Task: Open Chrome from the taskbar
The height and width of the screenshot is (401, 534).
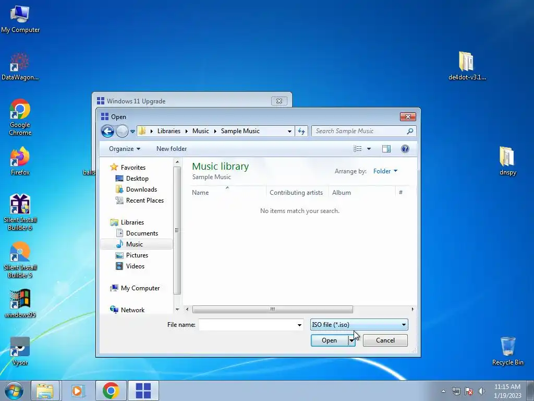Action: 111,391
